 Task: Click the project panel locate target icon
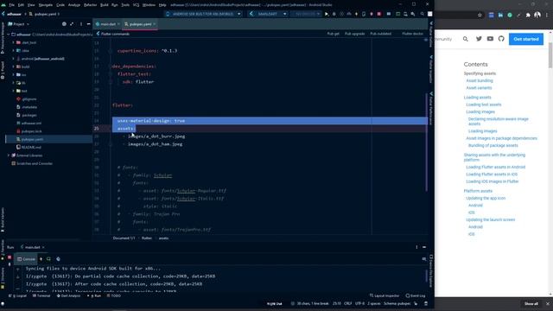(x=64, y=24)
